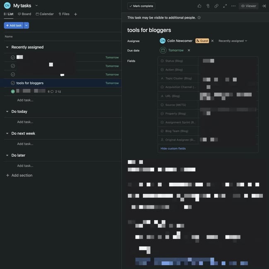Click the Assignment Sprint field
269x269 pixels.
[208, 122]
